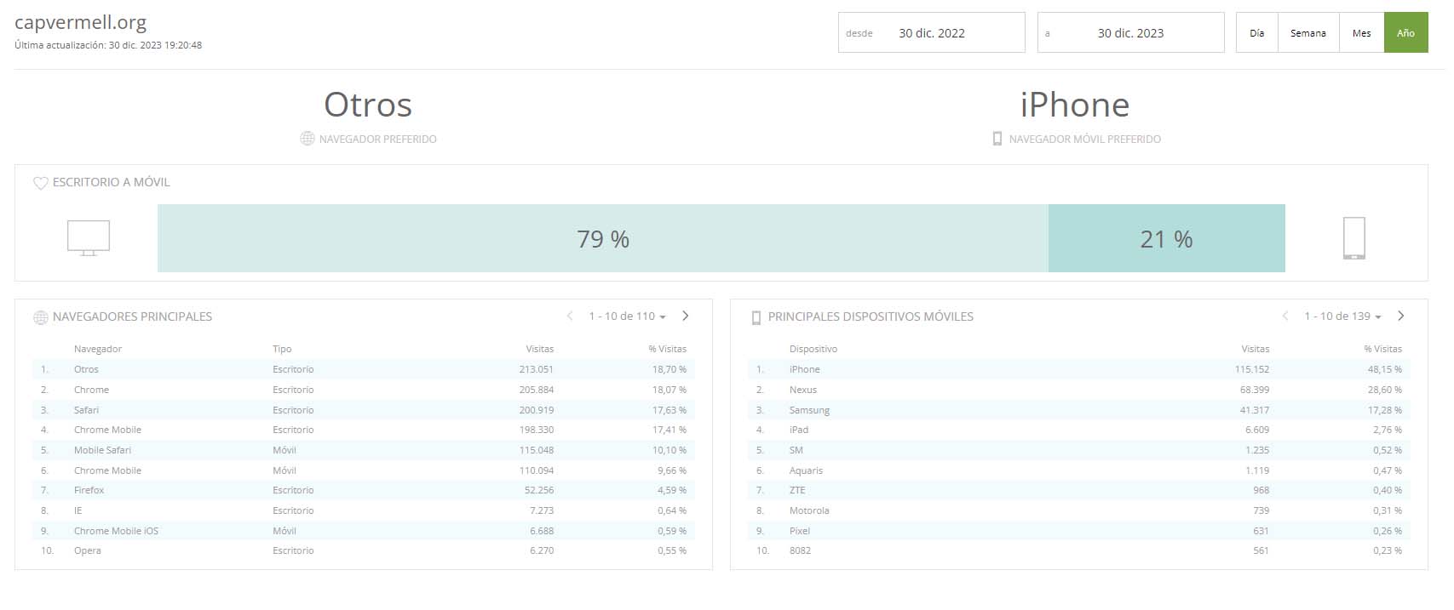This screenshot has width=1454, height=610.
Task: Click the 79 % desktop bar segment
Action: tap(603, 238)
